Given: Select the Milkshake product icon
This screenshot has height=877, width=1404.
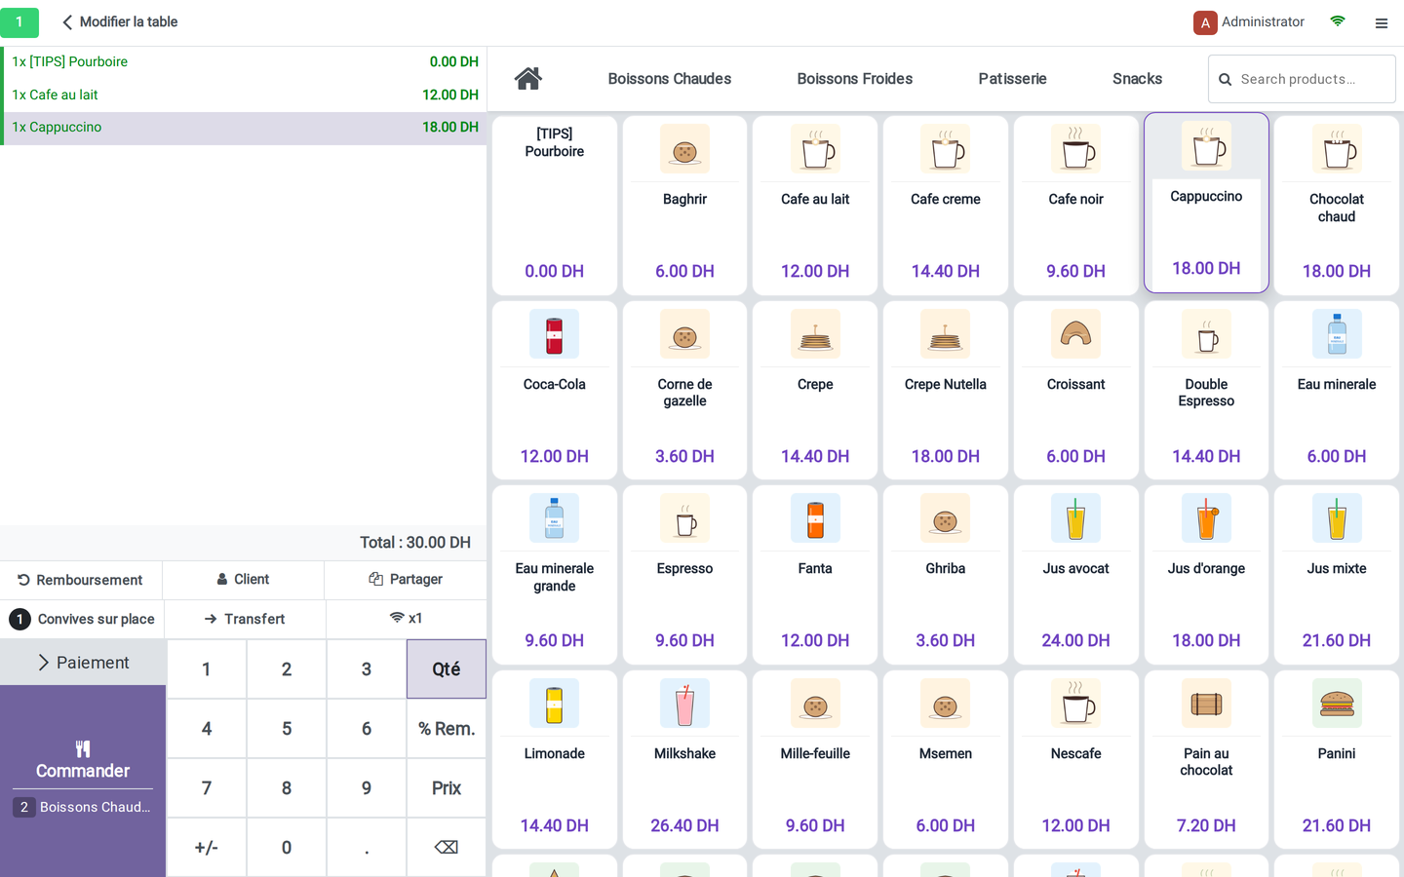Looking at the screenshot, I should 684,704.
